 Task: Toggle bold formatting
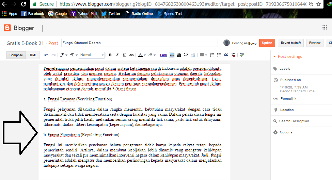click(110, 55)
